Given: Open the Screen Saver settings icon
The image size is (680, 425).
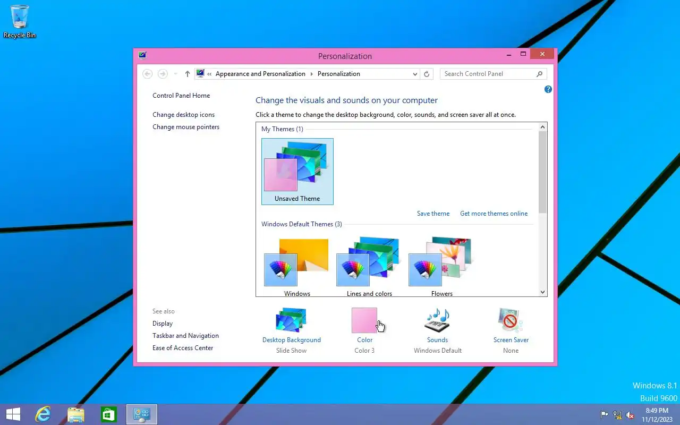Looking at the screenshot, I should pyautogui.click(x=511, y=321).
